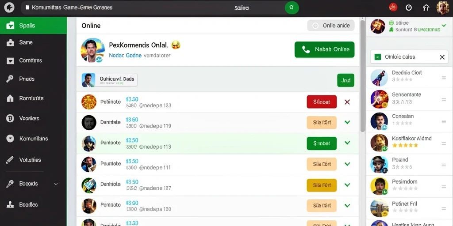Viewport: 453px width, 226px height.
Task: Open Pesimdom contact avatar
Action: point(379,186)
